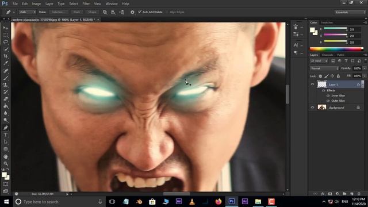Open pen options gear icon
Image resolution: width=368 pixels, height=207 pixels.
tap(132, 12)
